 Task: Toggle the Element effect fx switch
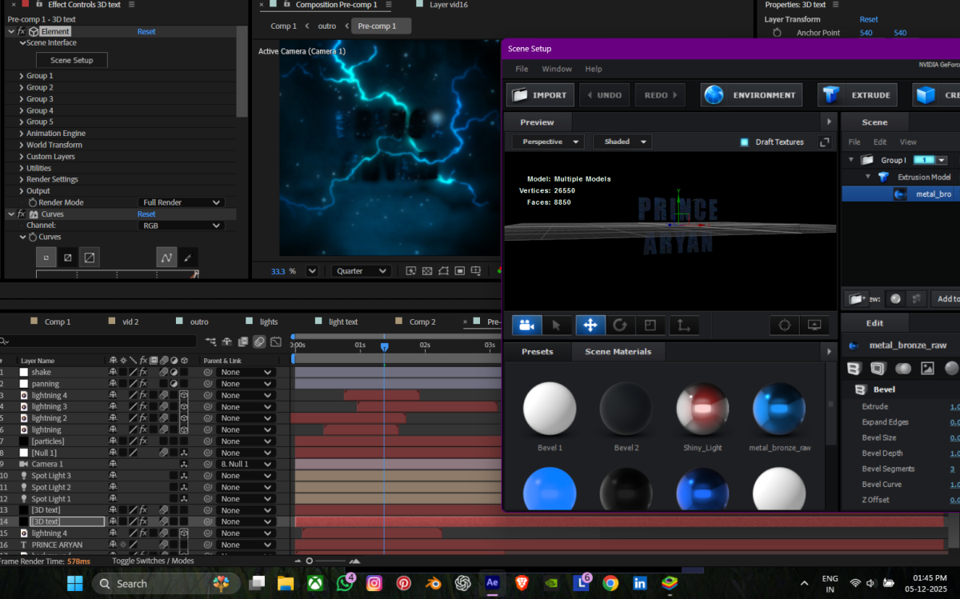22,31
